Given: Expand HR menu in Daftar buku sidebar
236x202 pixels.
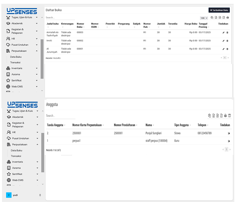Looking at the screenshot, I should 37,39.
